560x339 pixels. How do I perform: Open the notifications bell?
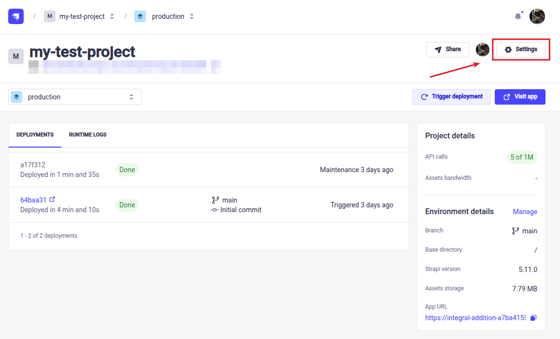tap(518, 16)
